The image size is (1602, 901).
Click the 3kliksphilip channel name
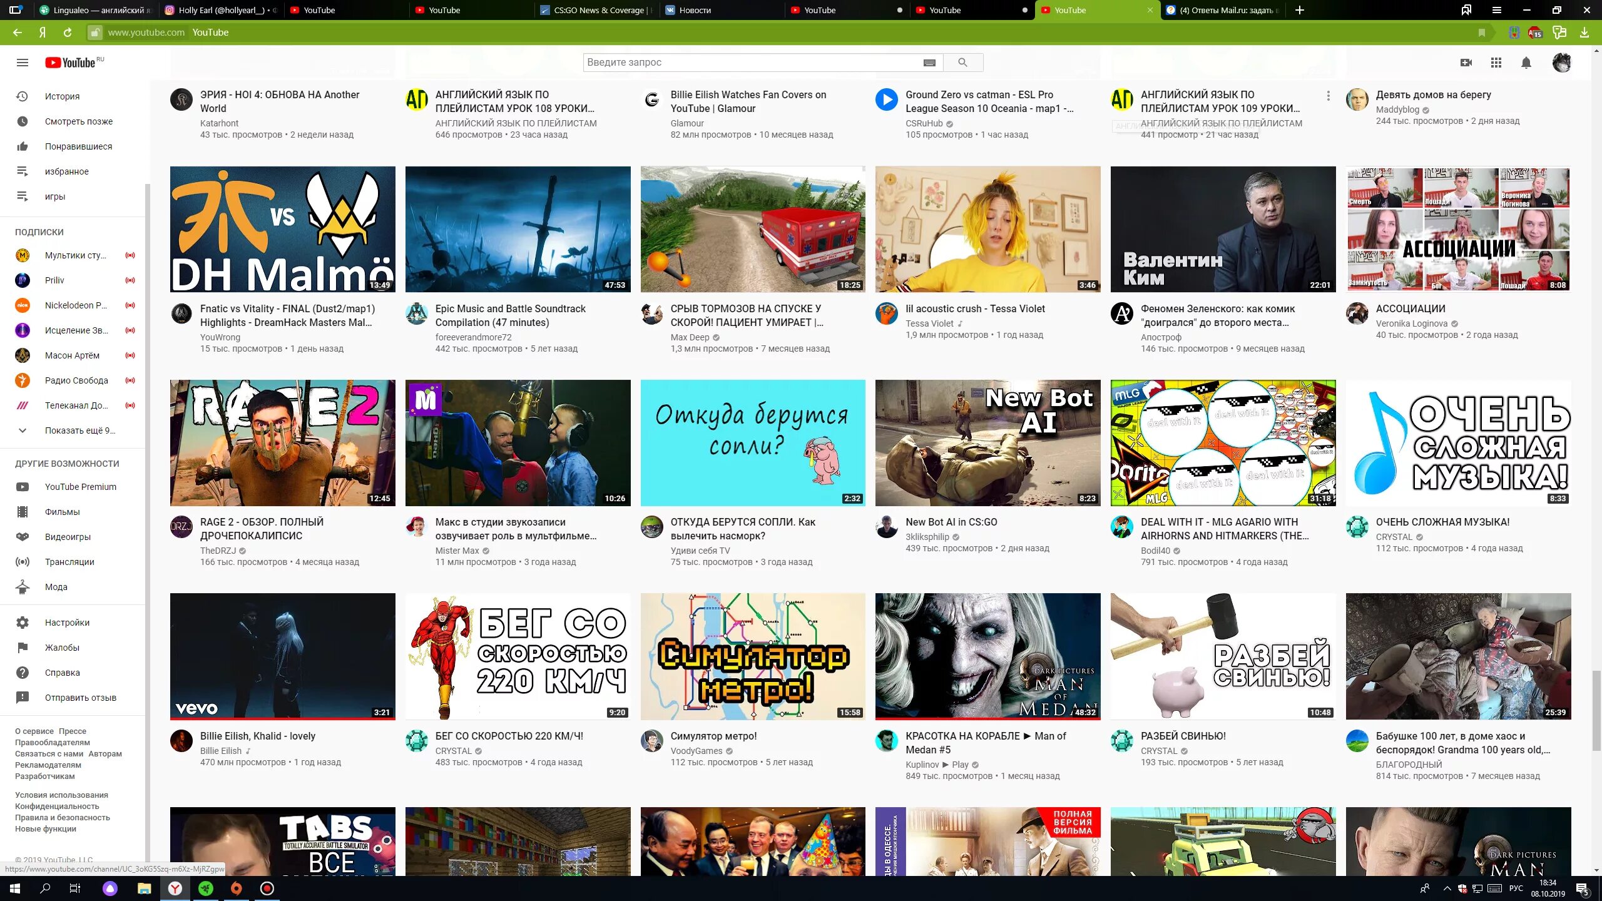[927, 537]
